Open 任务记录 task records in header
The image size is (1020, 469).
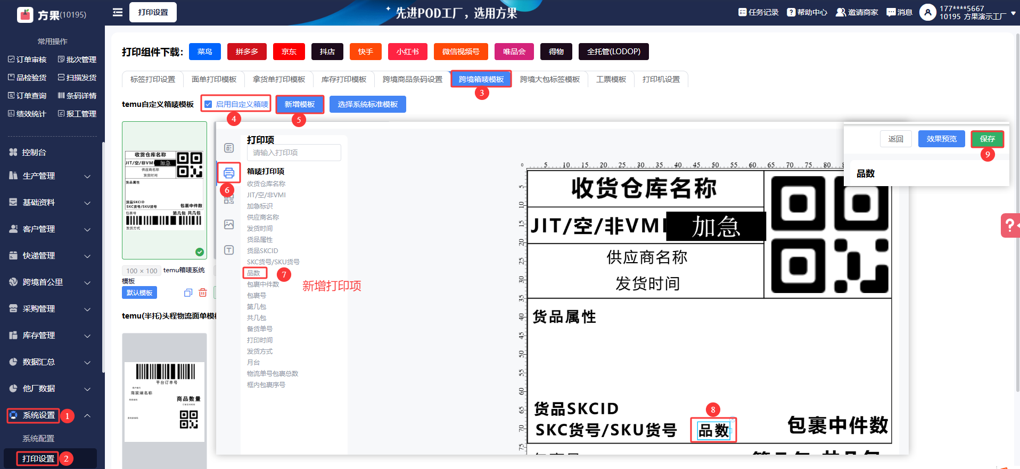click(x=758, y=12)
